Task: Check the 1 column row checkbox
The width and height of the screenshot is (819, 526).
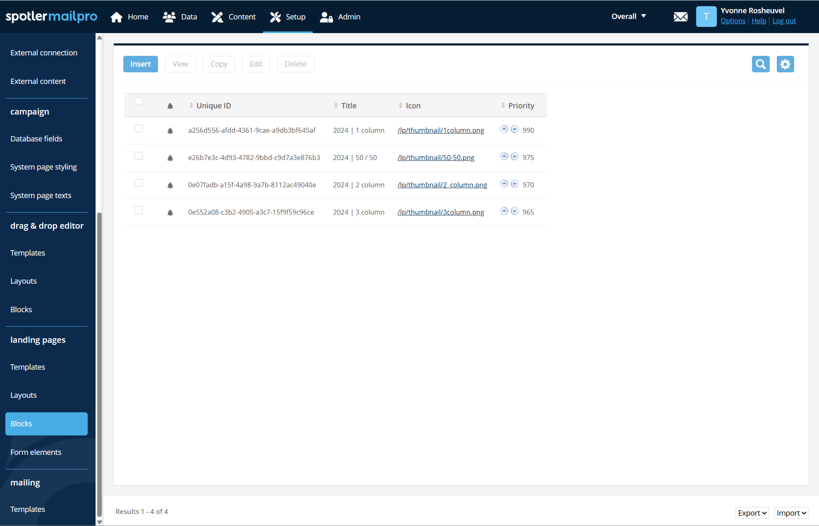Action: coord(139,129)
